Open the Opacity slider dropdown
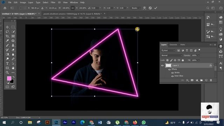 pyautogui.click(x=199, y=55)
